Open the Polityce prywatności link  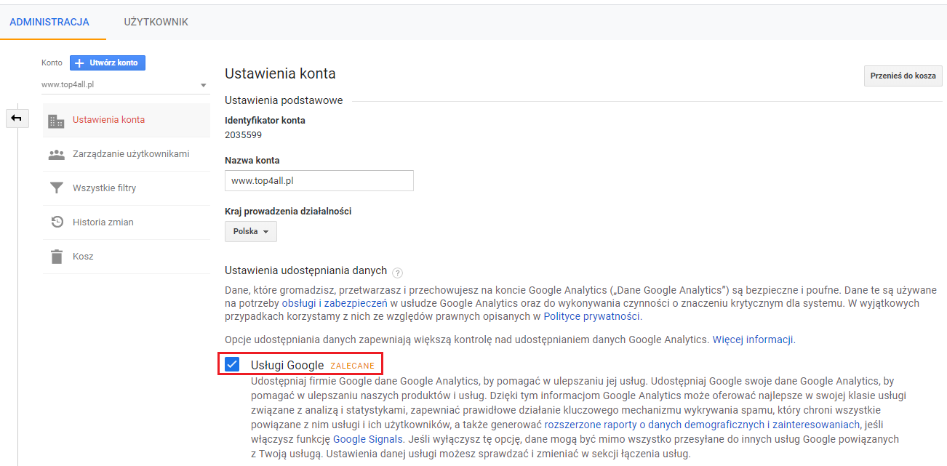click(x=591, y=316)
